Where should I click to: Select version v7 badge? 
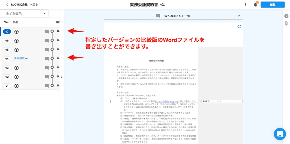pos(7,31)
